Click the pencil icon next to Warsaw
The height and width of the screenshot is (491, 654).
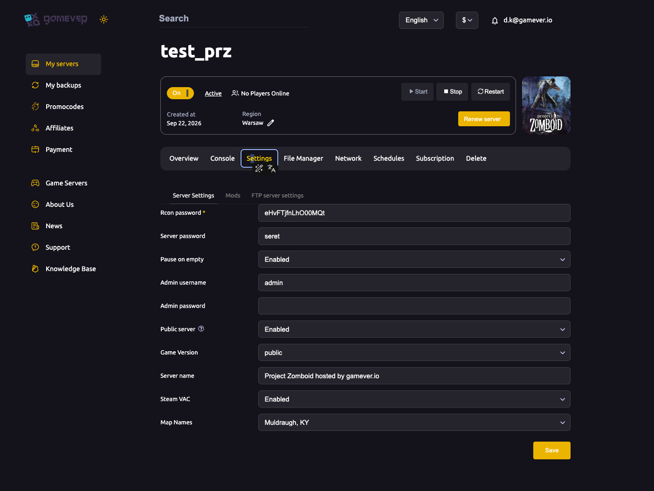271,123
